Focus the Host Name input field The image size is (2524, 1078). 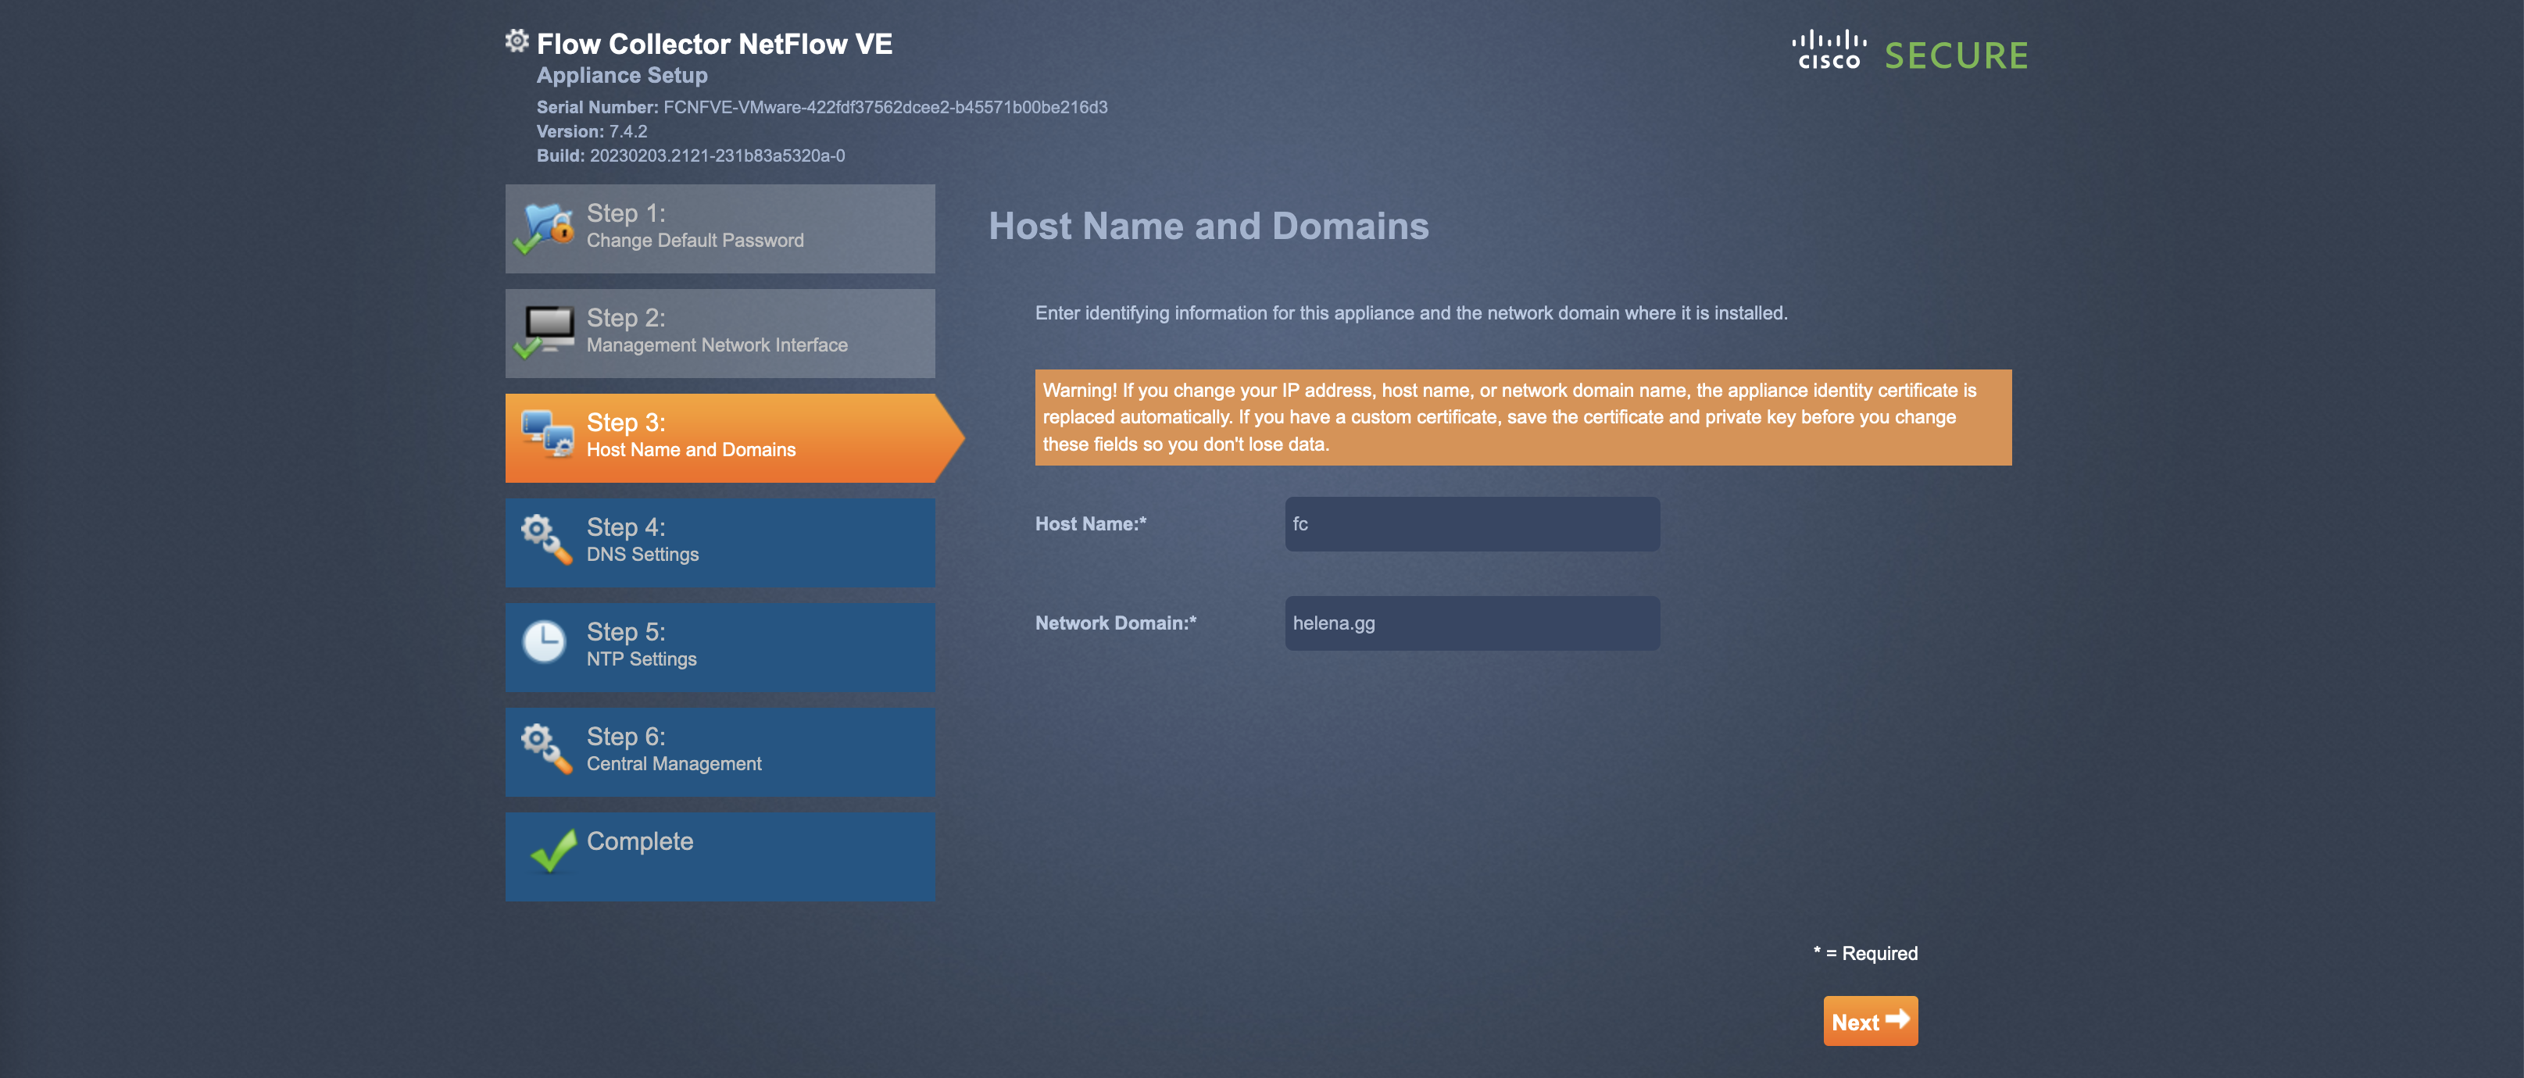1471,524
